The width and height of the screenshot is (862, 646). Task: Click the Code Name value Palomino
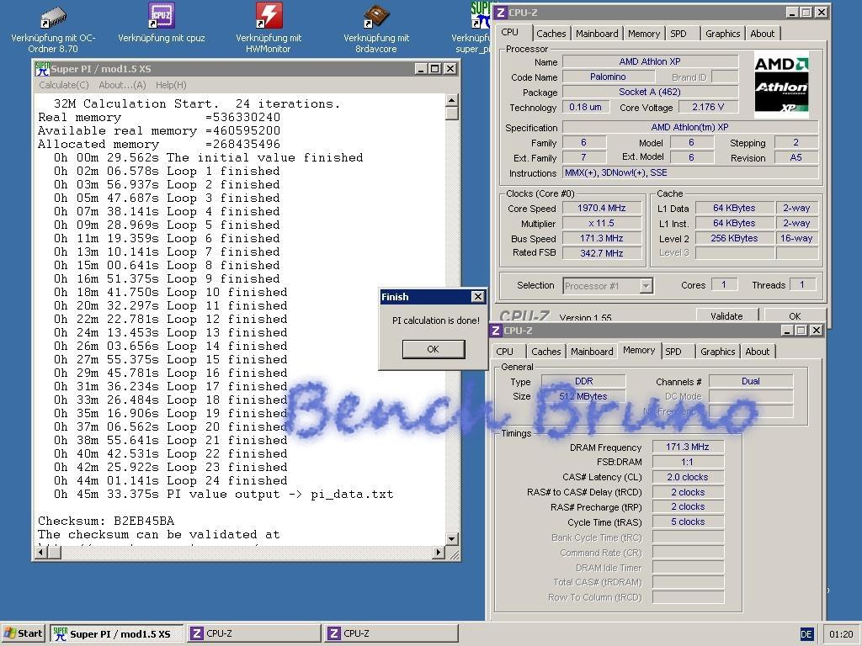tap(608, 77)
